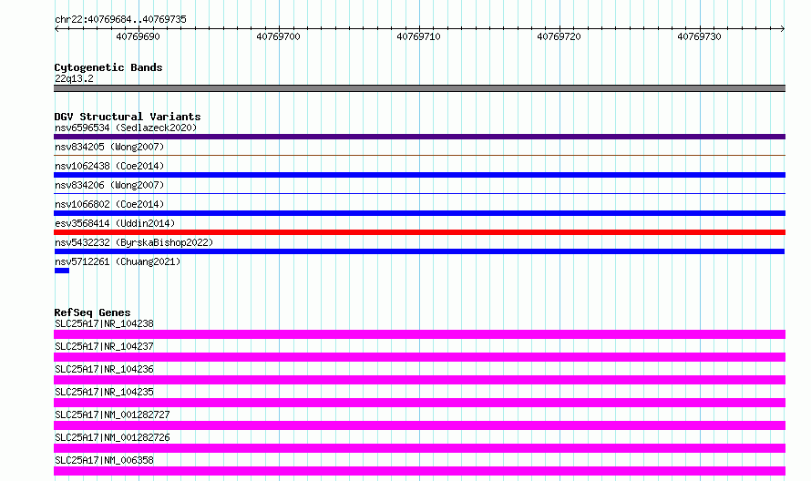The height and width of the screenshot is (481, 811).
Task: Open SLC25A17|NR_104235 gene label
Action: click(x=104, y=392)
